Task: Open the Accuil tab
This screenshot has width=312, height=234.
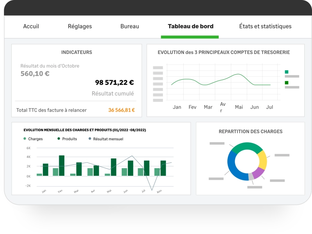Action: tap(31, 26)
